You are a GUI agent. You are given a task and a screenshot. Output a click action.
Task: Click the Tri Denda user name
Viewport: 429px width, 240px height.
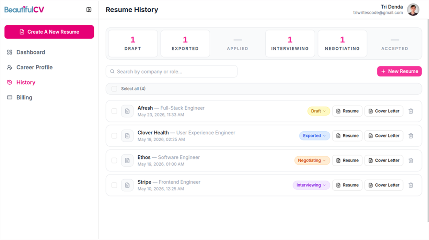tap(392, 7)
